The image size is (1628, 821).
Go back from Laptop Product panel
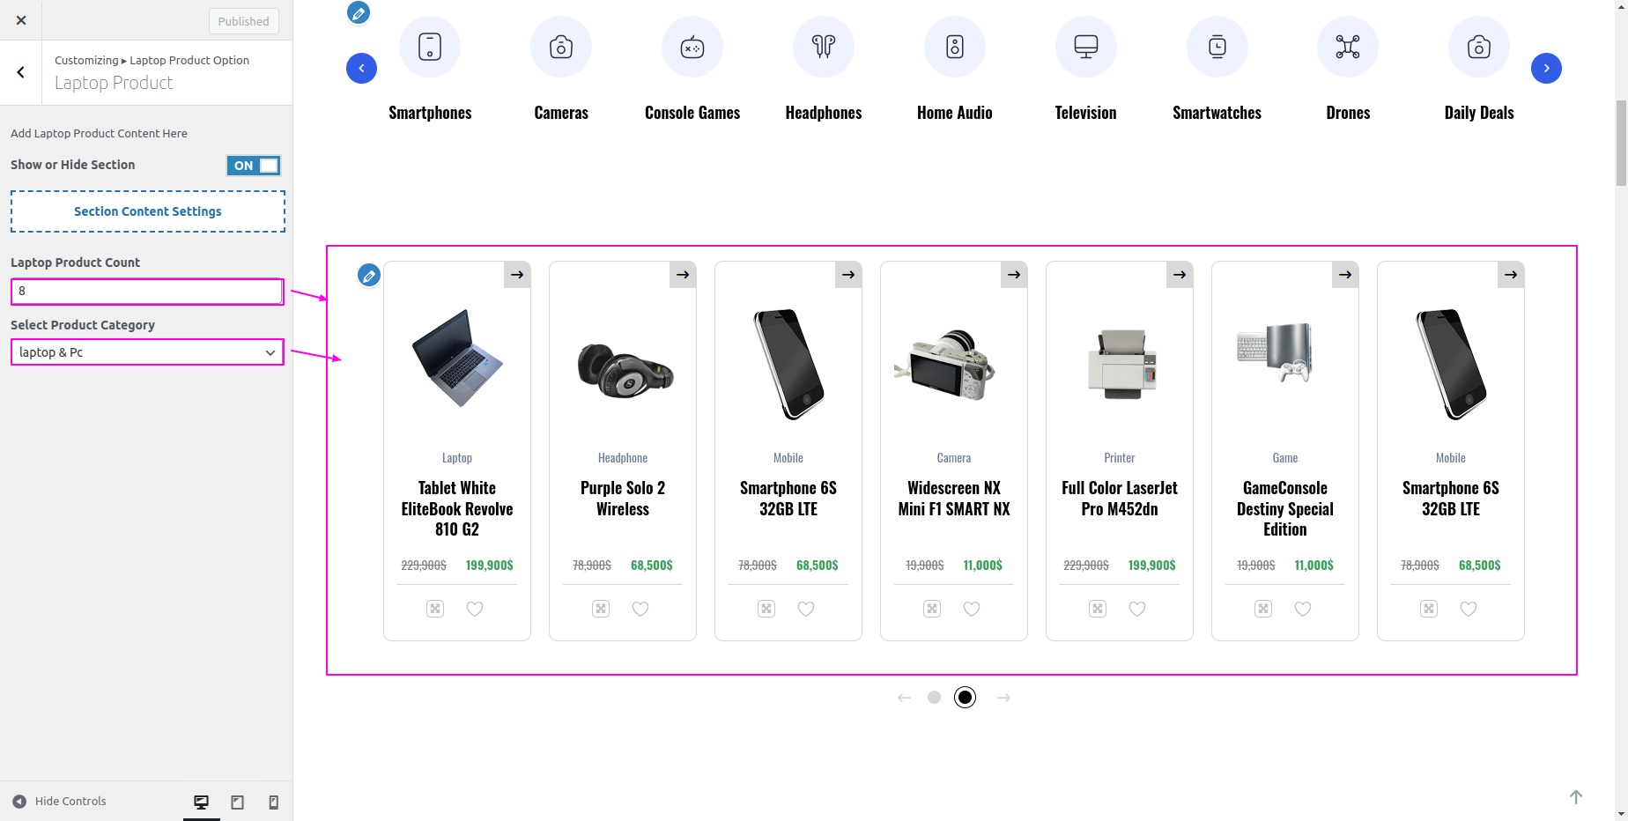pos(21,72)
